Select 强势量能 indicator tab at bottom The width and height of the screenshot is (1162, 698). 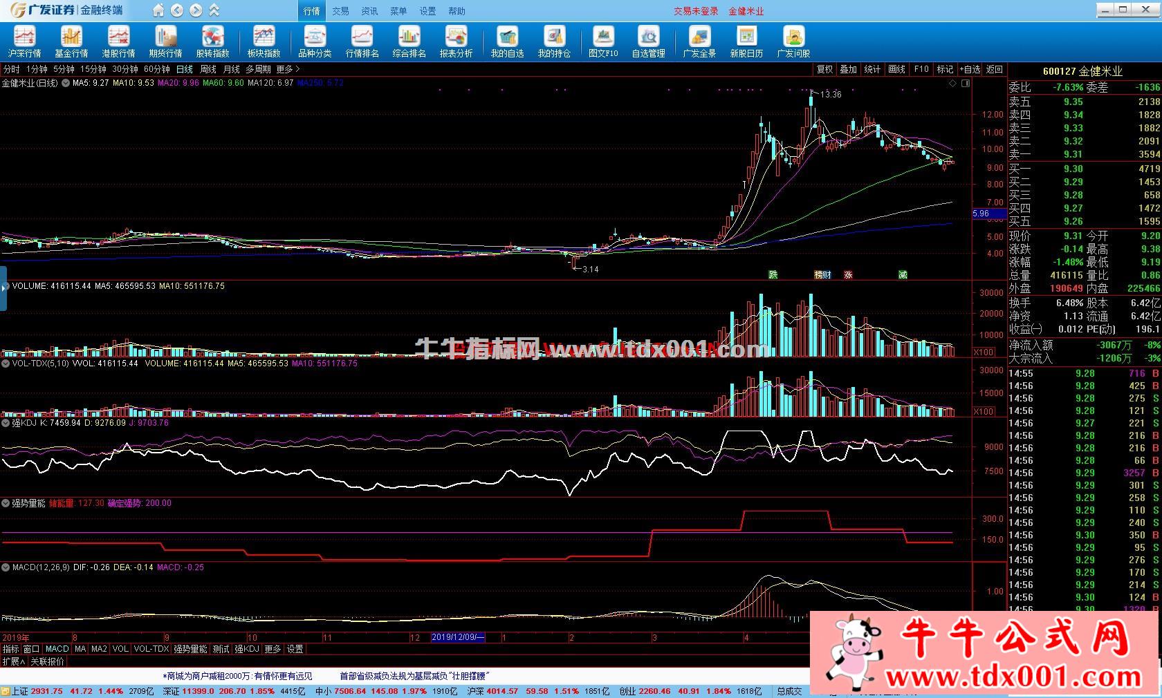(190, 649)
